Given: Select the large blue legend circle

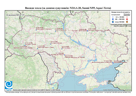Looking at the screenshot, I should coord(113,19).
